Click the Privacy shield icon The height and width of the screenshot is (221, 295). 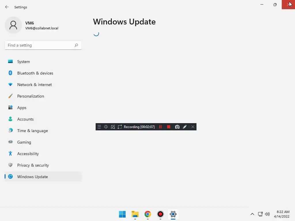tap(10, 165)
